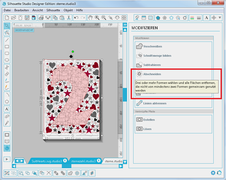226x180 pixels.
Task: Activate the Zoom In magnifier
Action: 97,18
